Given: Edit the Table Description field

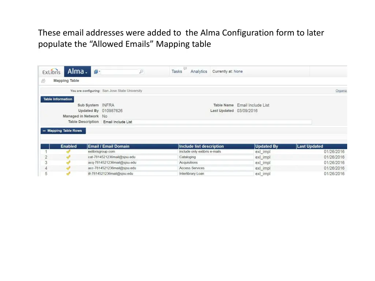Looking at the screenshot, I should coord(207,122).
